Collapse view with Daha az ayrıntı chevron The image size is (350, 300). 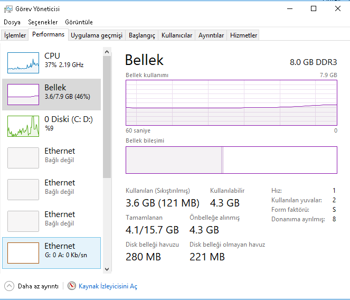tap(9, 286)
